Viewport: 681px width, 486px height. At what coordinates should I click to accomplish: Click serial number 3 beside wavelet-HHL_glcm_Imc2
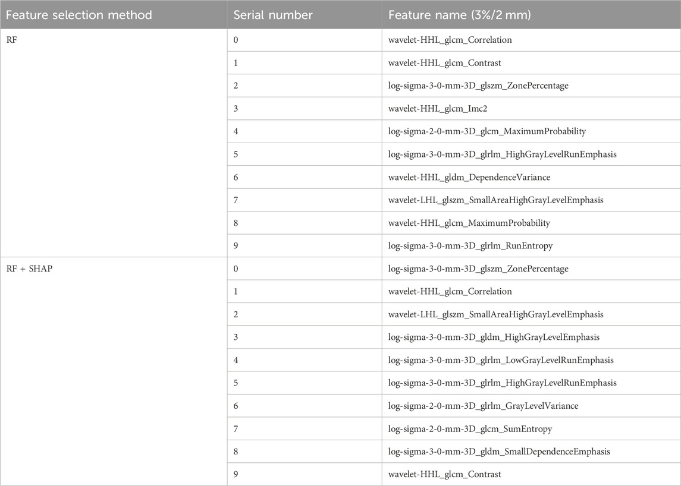pyautogui.click(x=236, y=109)
